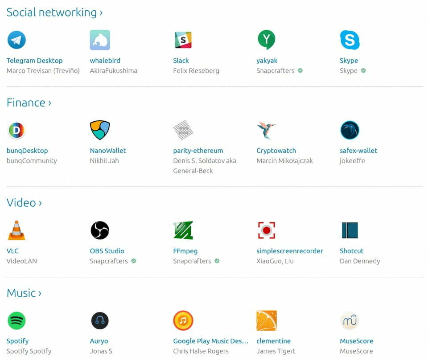The height and width of the screenshot is (361, 428).
Task: Click the Skype logo icon
Action: (x=350, y=40)
